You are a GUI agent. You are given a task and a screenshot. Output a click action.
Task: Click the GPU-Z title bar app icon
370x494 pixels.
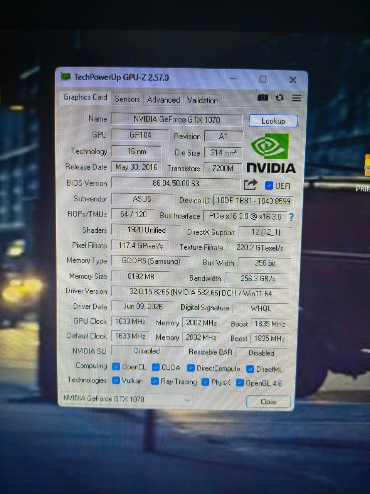66,77
